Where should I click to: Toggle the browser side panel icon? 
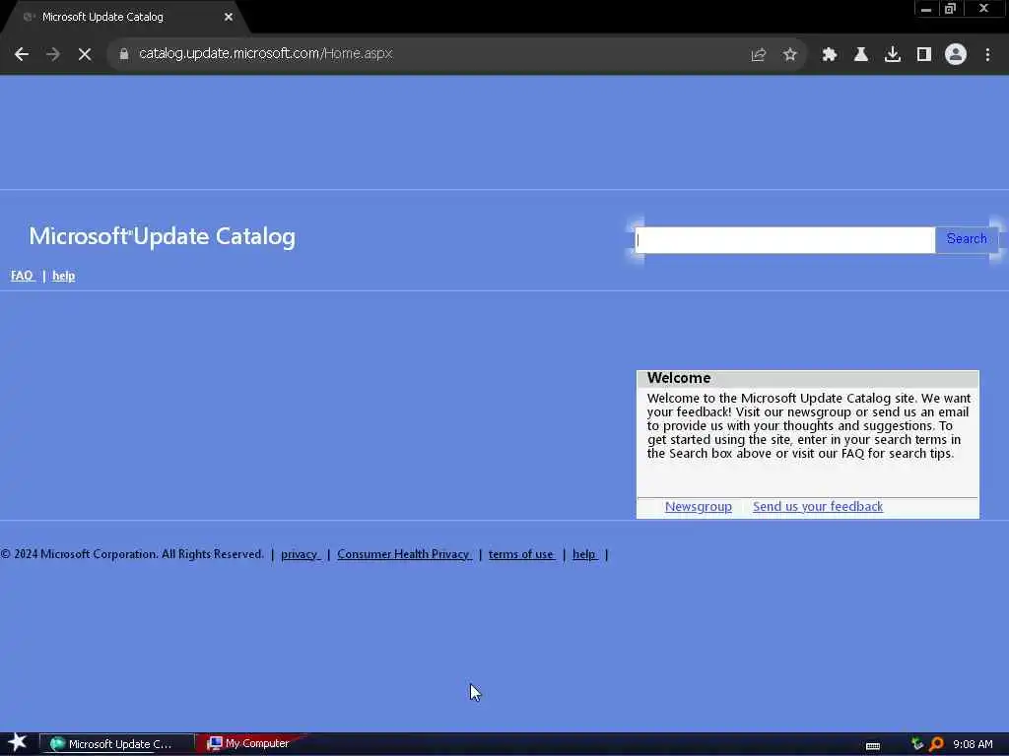click(x=924, y=55)
